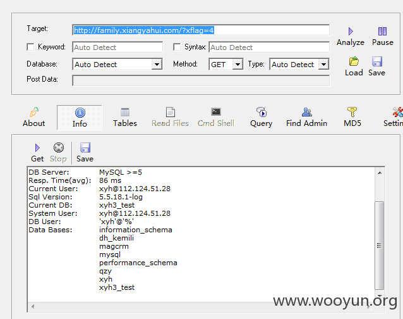Click Get to retrieve database info
403x319 pixels.
point(37,153)
